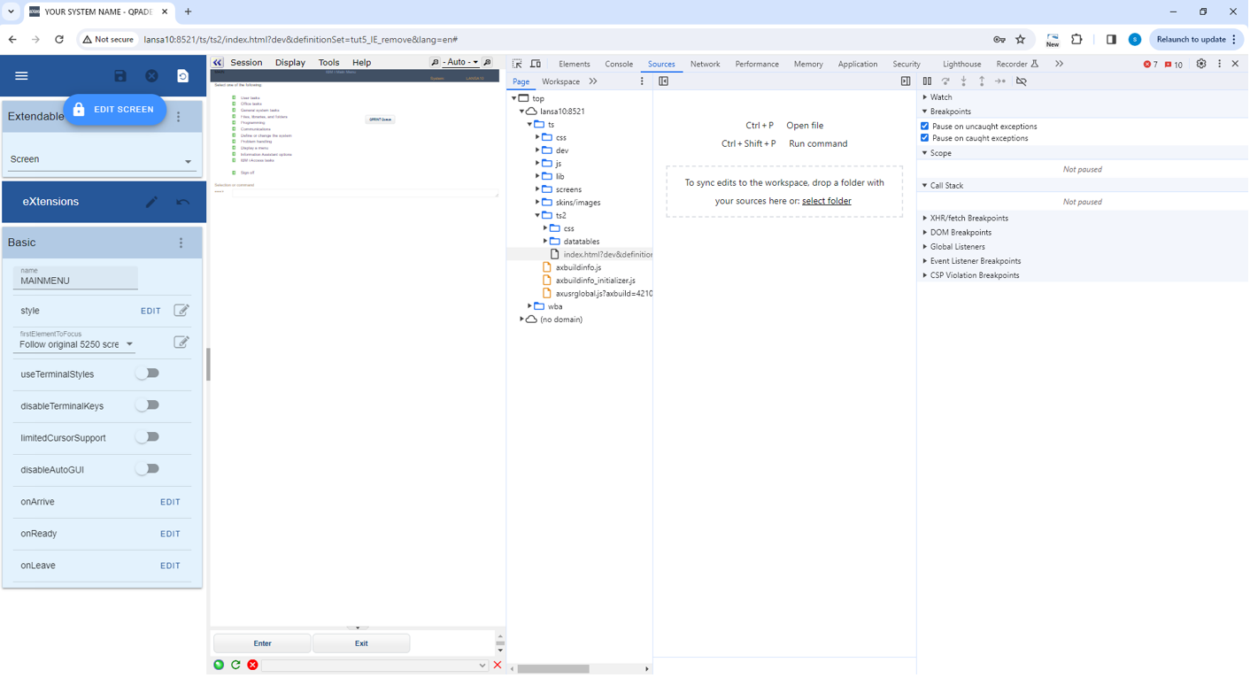1250x678 pixels.
Task: Toggle the useTerminalStyles switch
Action: (148, 374)
